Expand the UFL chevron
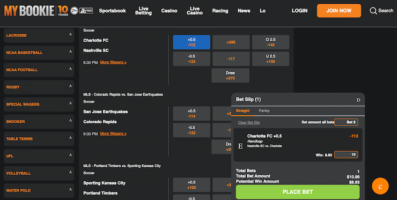Image resolution: width=397 pixels, height=200 pixels. coord(70,155)
